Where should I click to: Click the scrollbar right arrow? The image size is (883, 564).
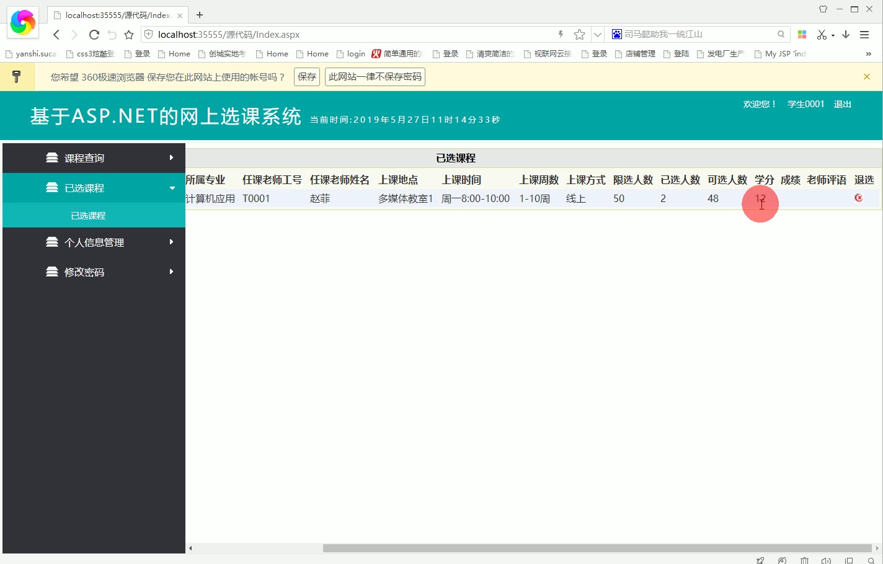tap(877, 548)
